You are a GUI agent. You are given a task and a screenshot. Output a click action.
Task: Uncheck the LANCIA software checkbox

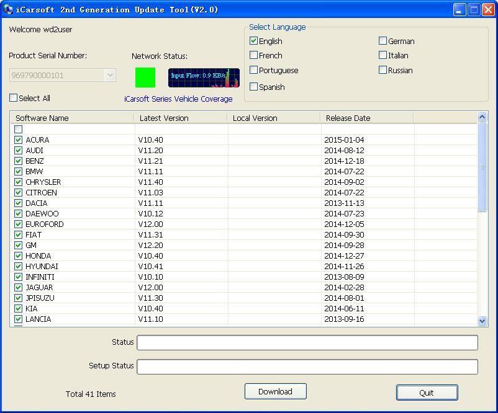(x=18, y=319)
